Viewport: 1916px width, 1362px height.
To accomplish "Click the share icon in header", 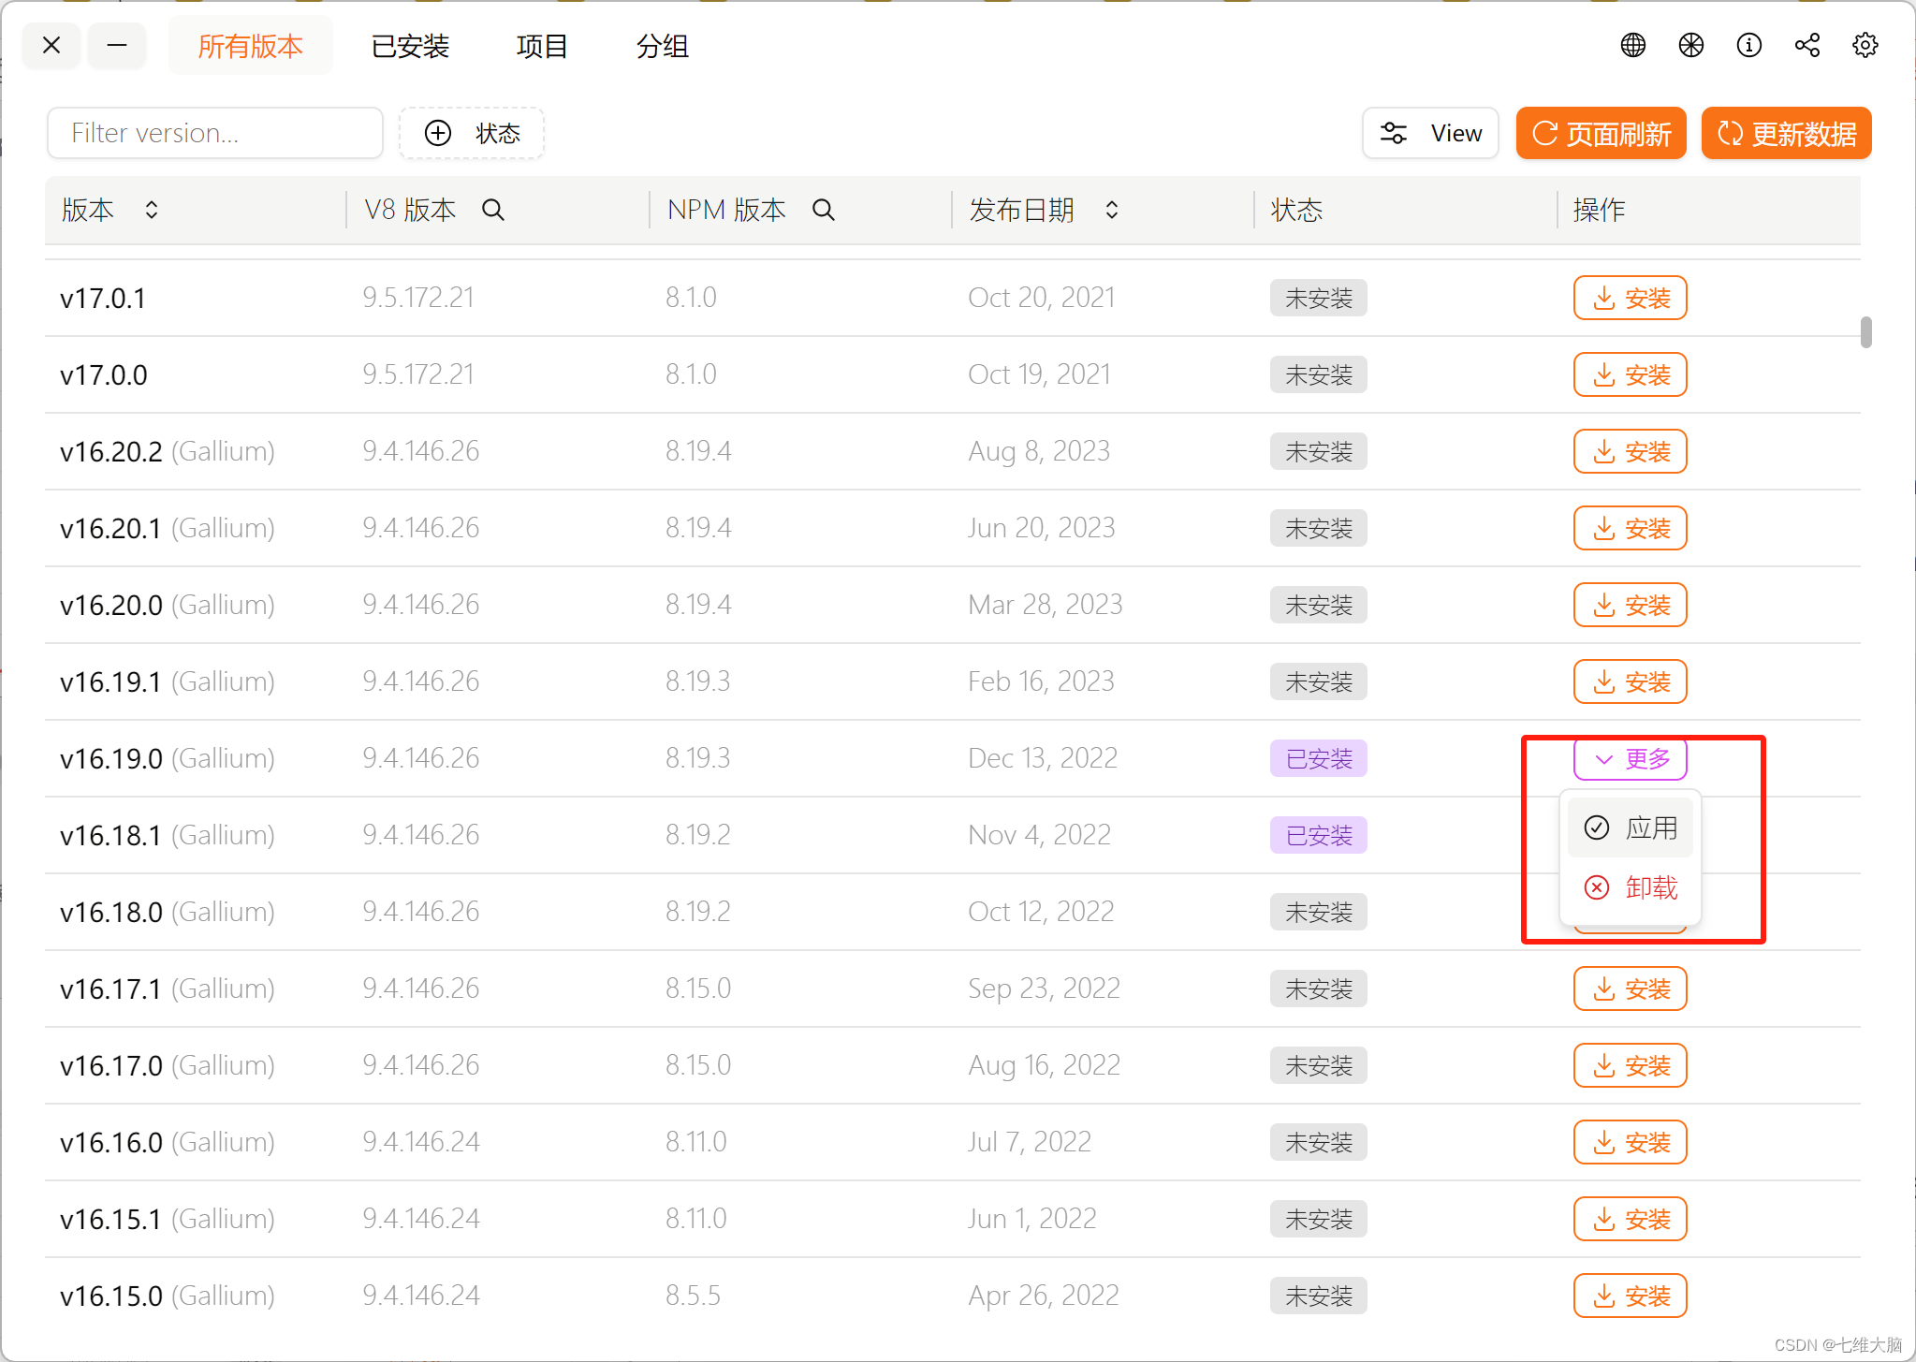I will (x=1806, y=45).
